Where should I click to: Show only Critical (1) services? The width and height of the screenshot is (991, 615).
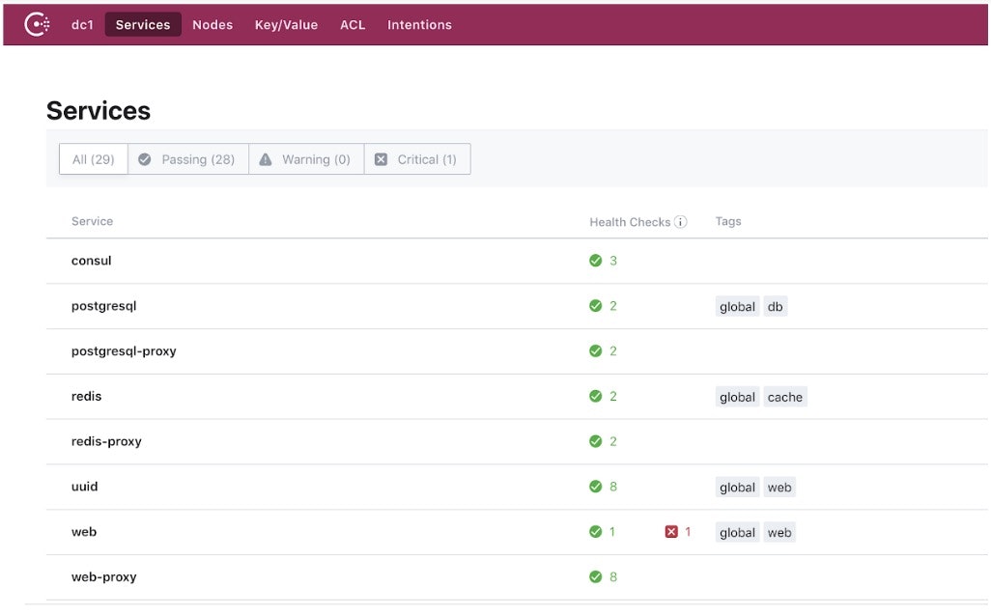[x=416, y=159]
